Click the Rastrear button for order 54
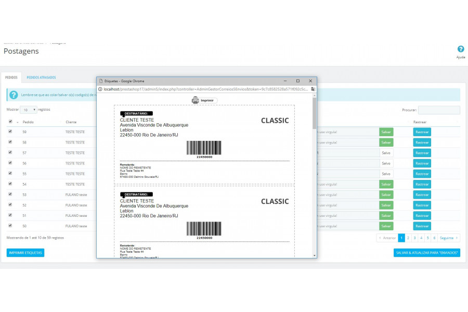 pos(422,184)
